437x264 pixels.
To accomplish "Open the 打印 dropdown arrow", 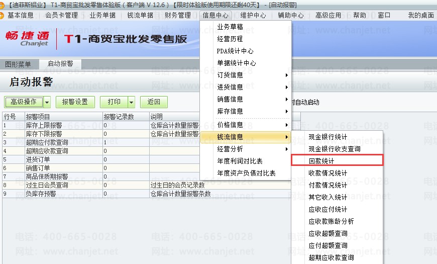I will pos(131,102).
